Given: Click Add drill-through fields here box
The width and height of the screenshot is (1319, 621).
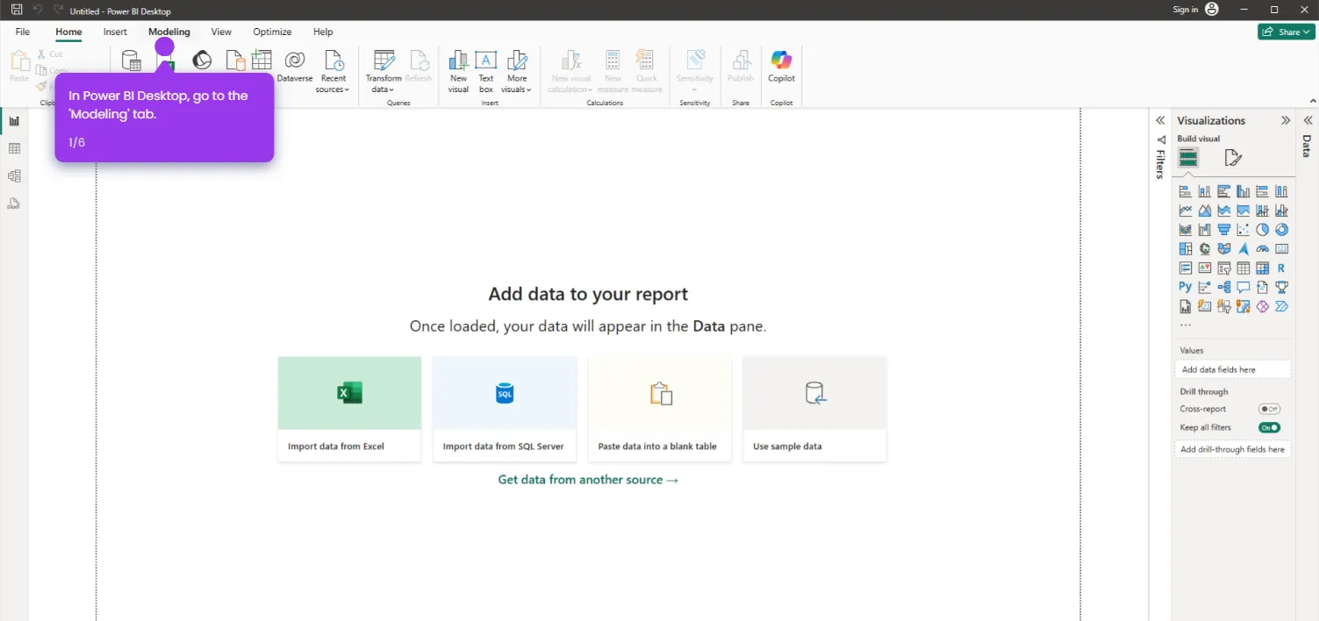Looking at the screenshot, I should coord(1233,449).
